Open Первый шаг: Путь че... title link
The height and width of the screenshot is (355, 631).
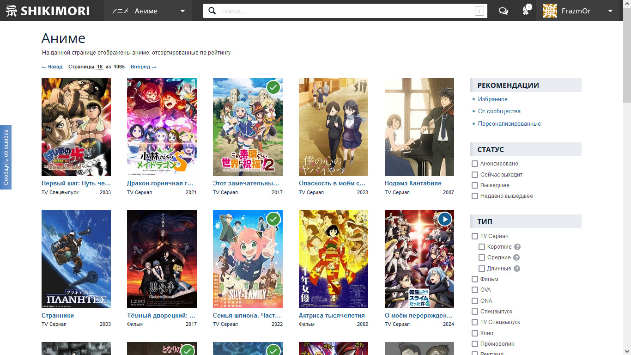76,184
